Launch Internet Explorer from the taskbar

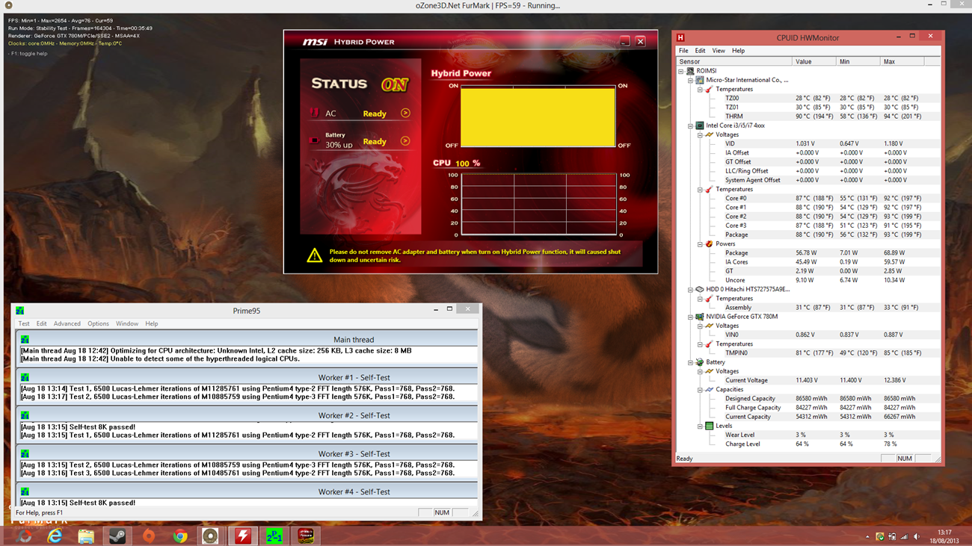tap(55, 536)
